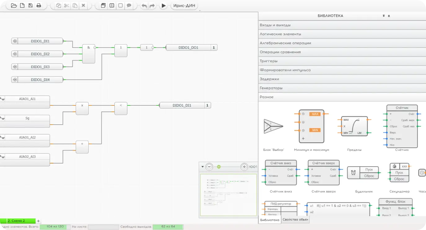Click the Save diskette icon in toolbar
The width and height of the screenshot is (426, 230).
click(x=30, y=6)
